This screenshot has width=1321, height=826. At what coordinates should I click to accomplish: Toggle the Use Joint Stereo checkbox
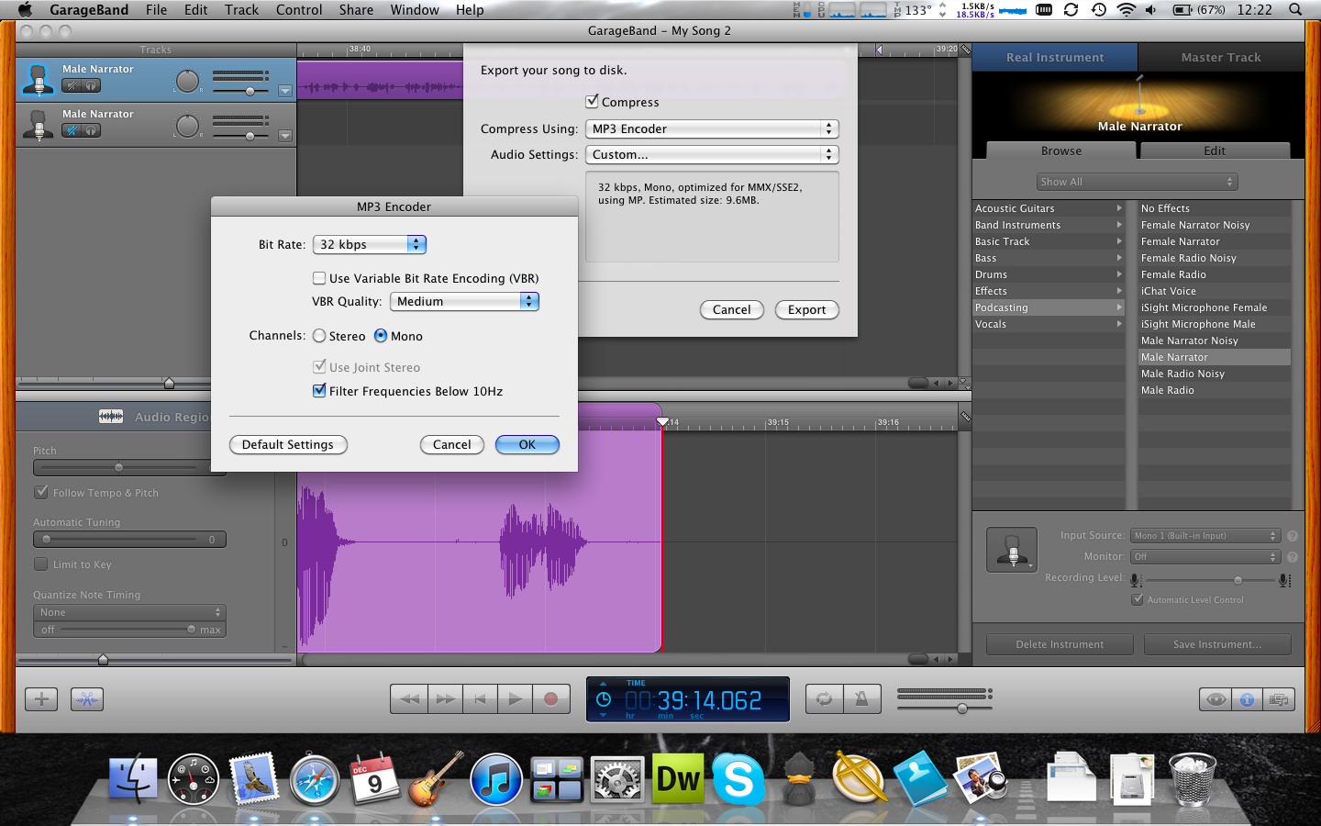319,367
